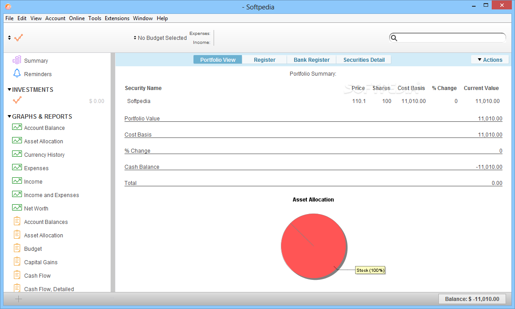This screenshot has height=309, width=515.
Task: Click the 110.1 price value
Action: click(x=359, y=101)
